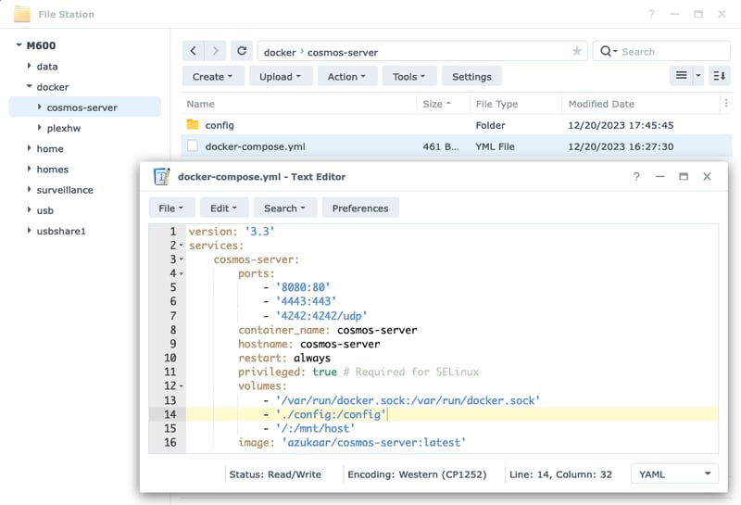
Task: Refresh the current folder listing
Action: (242, 52)
